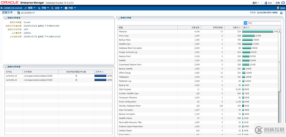Click the sections table vertical scrollbar

(280, 62)
